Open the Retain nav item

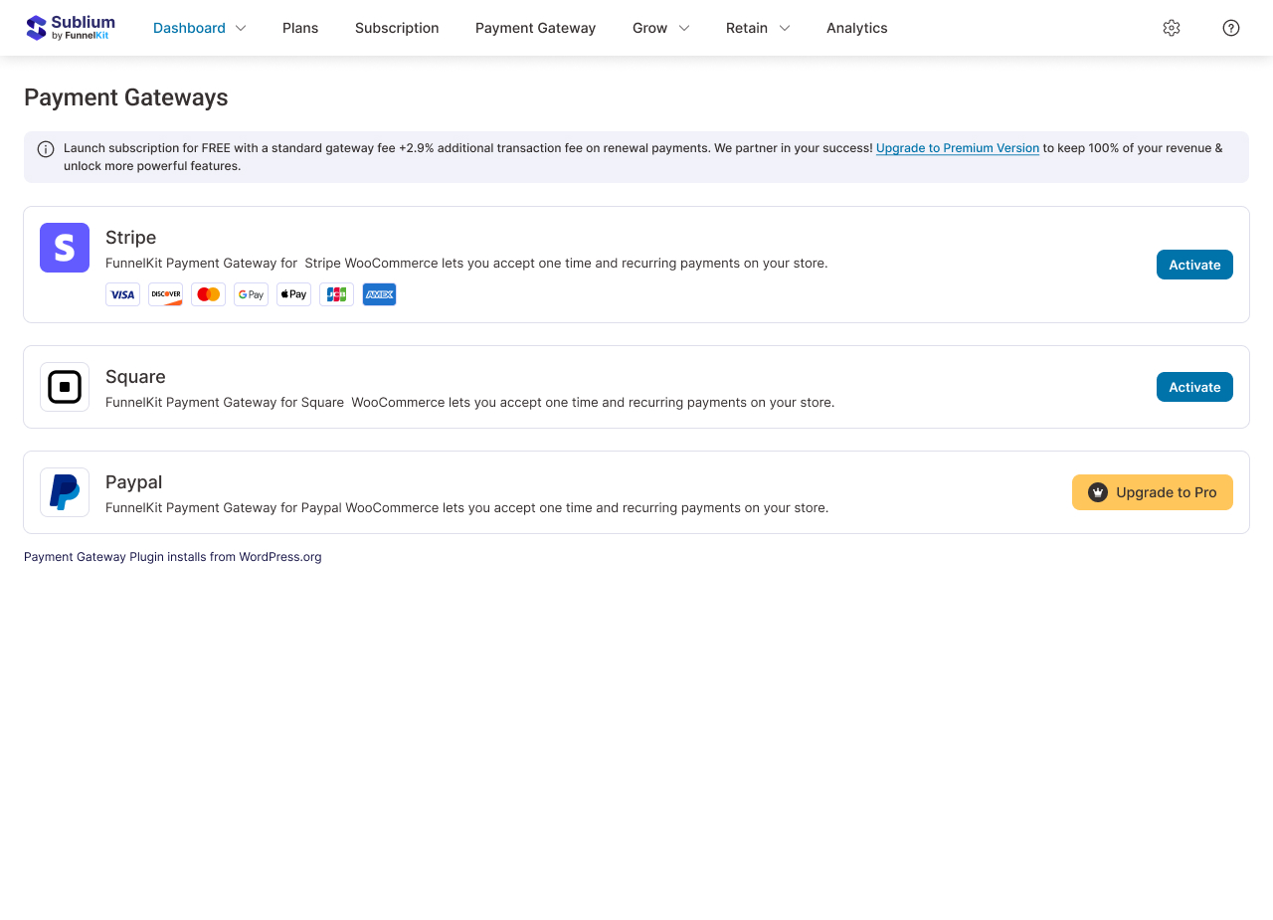(747, 28)
